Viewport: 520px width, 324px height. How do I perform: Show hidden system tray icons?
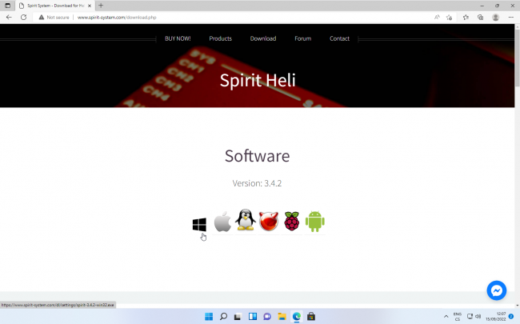click(446, 316)
